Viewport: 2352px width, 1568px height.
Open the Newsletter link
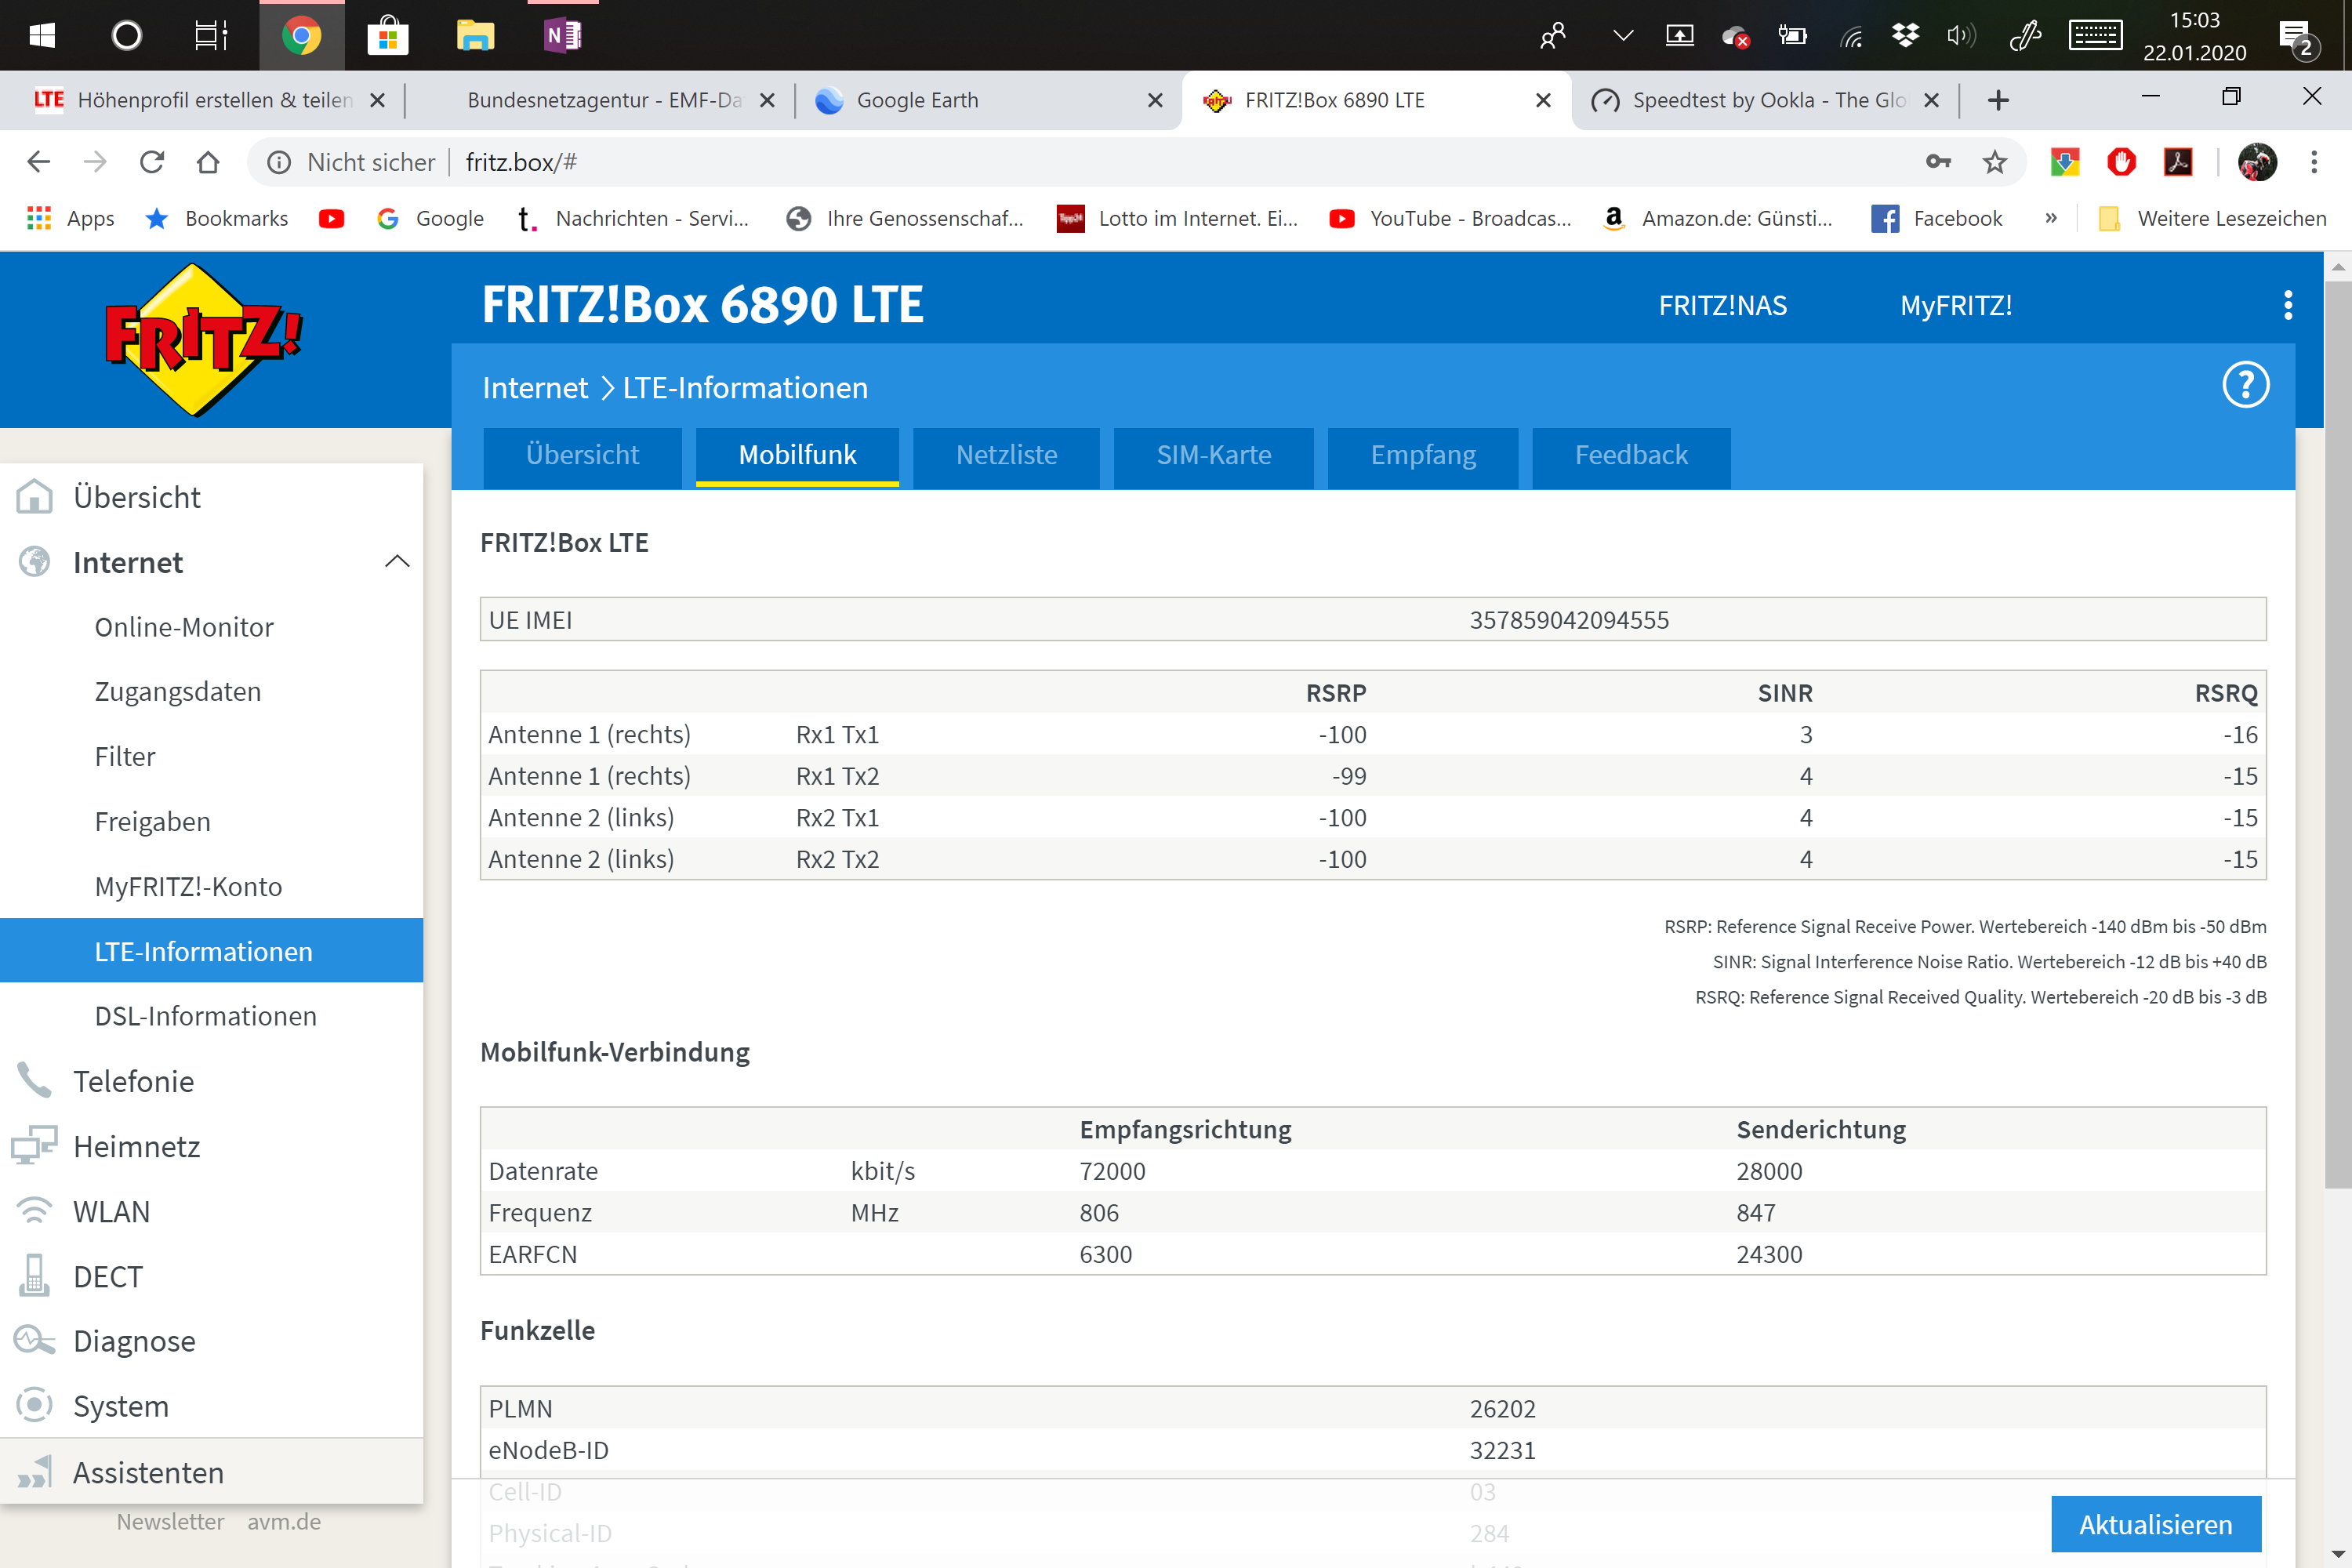[x=170, y=1521]
